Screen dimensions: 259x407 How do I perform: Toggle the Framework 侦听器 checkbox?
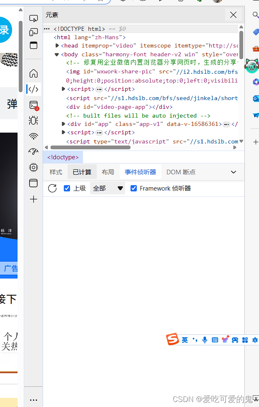coord(133,188)
